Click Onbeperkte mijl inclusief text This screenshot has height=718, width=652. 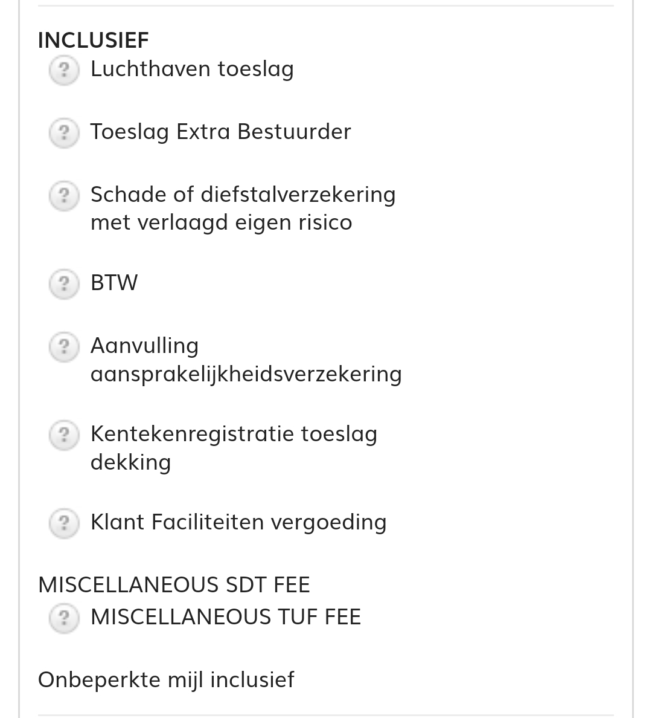click(x=166, y=680)
